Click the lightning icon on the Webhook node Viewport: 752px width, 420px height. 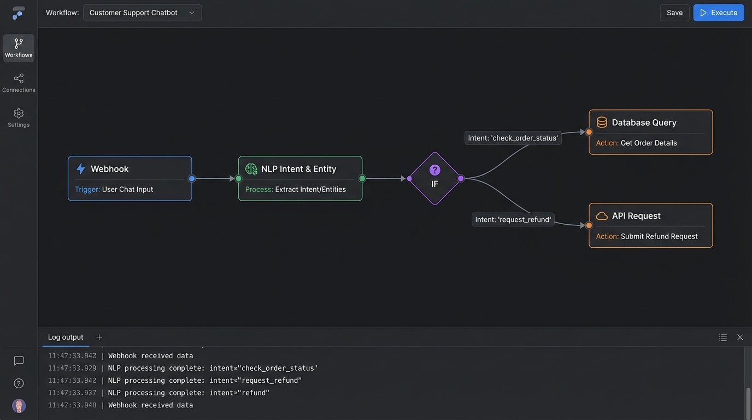click(x=81, y=168)
